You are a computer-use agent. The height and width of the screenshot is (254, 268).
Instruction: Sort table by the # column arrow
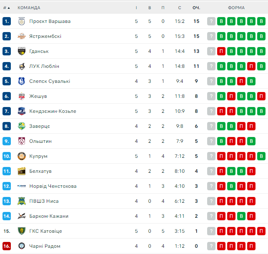[x=7, y=7]
